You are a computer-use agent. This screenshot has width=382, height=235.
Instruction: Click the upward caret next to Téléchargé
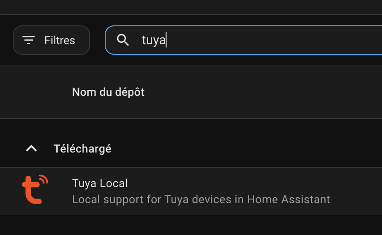(x=31, y=148)
